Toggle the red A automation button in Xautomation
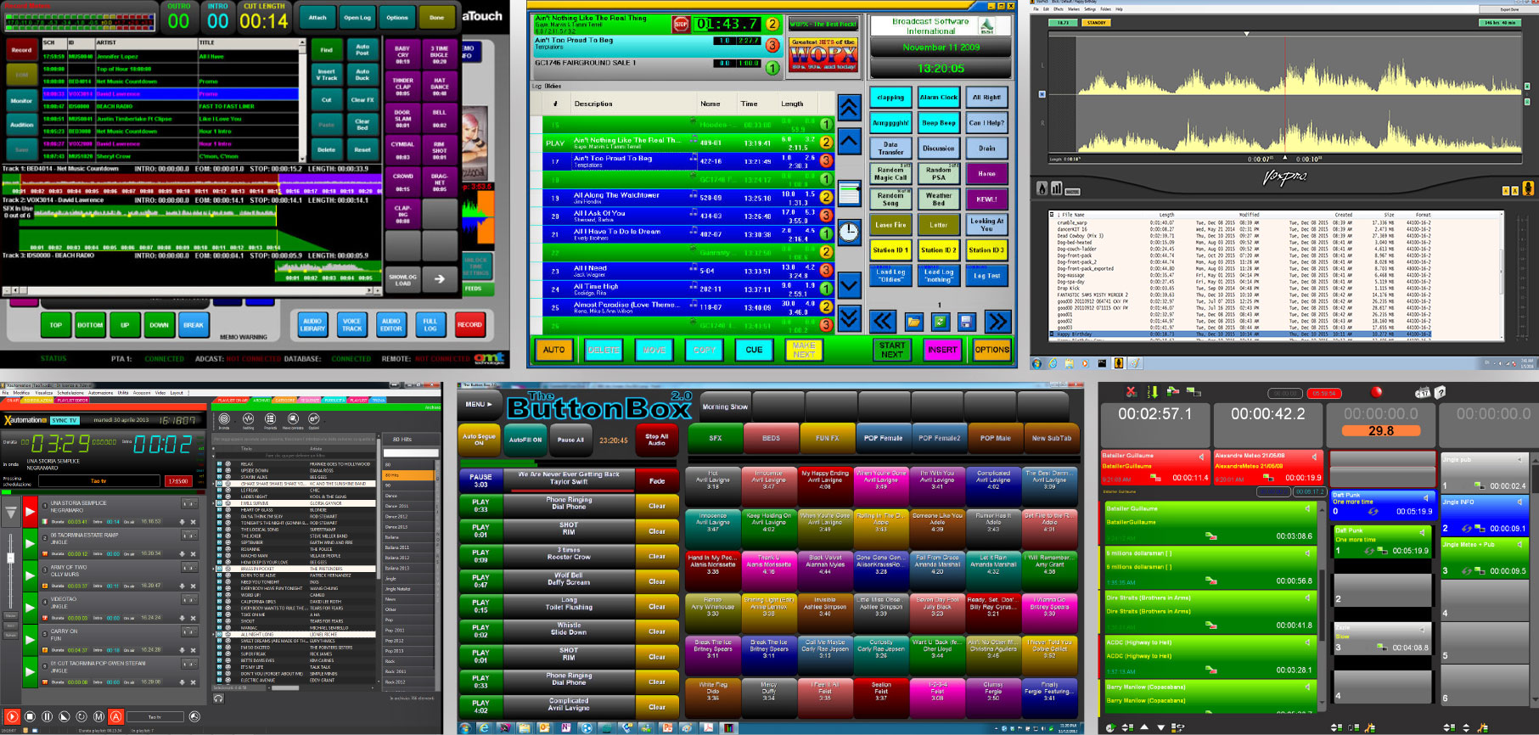Screen dimensions: 1539x735 116,717
